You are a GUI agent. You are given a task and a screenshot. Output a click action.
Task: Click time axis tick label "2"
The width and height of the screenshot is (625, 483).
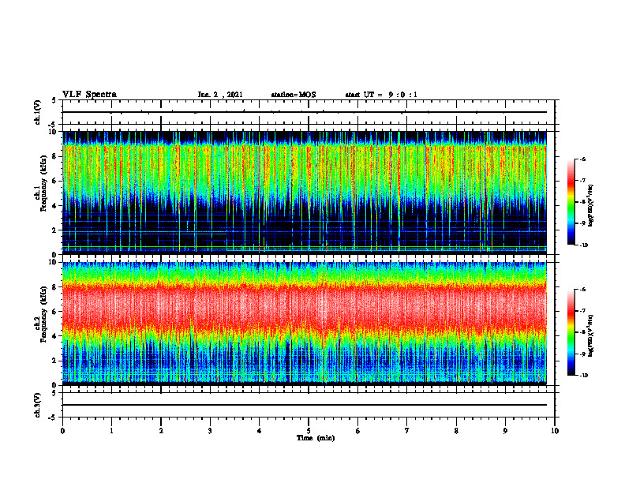pyautogui.click(x=161, y=431)
